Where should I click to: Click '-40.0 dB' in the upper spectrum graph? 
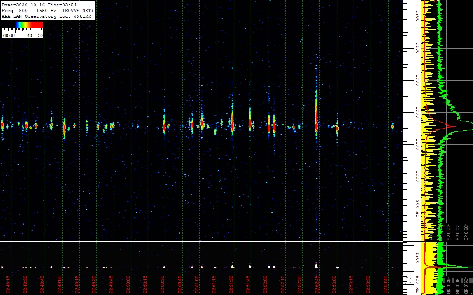click(x=458, y=232)
